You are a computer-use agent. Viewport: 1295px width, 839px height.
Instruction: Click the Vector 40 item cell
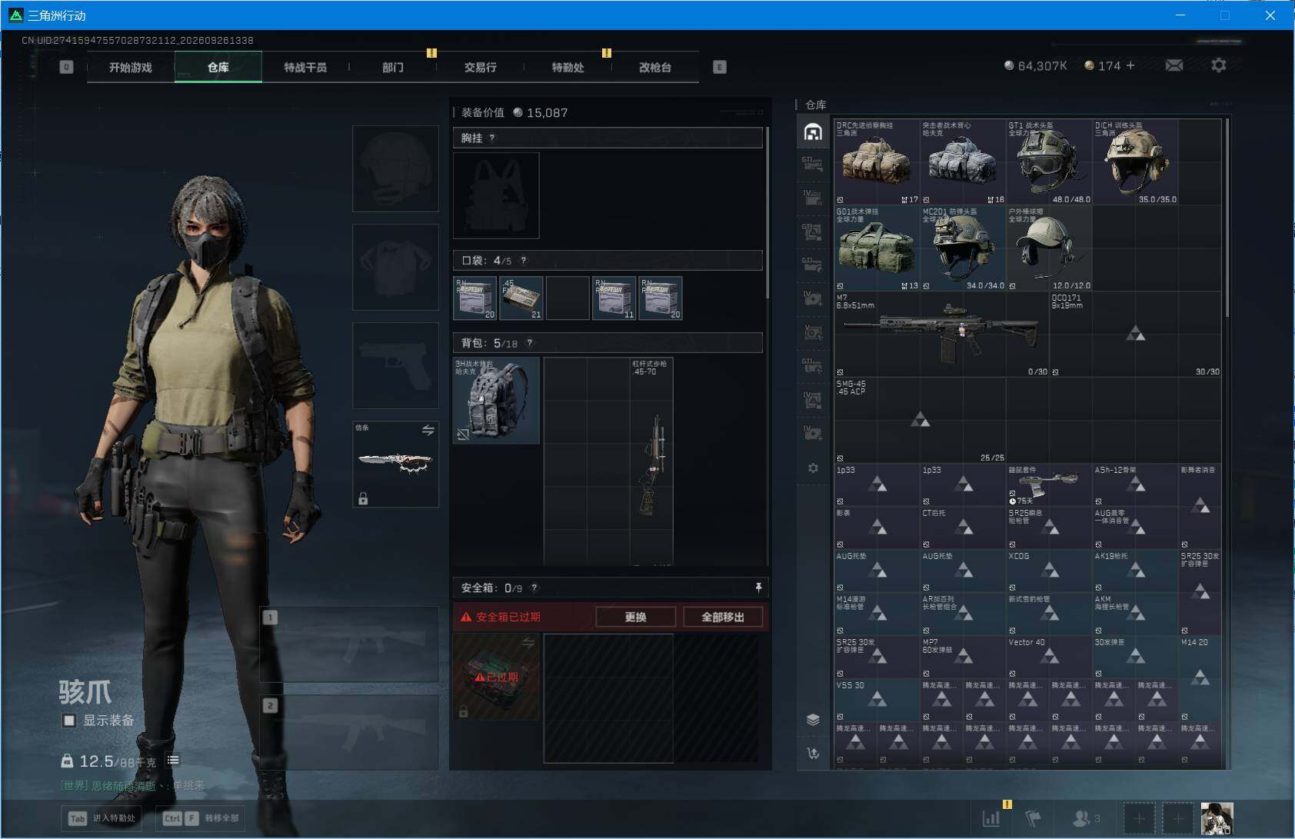[x=1050, y=658]
